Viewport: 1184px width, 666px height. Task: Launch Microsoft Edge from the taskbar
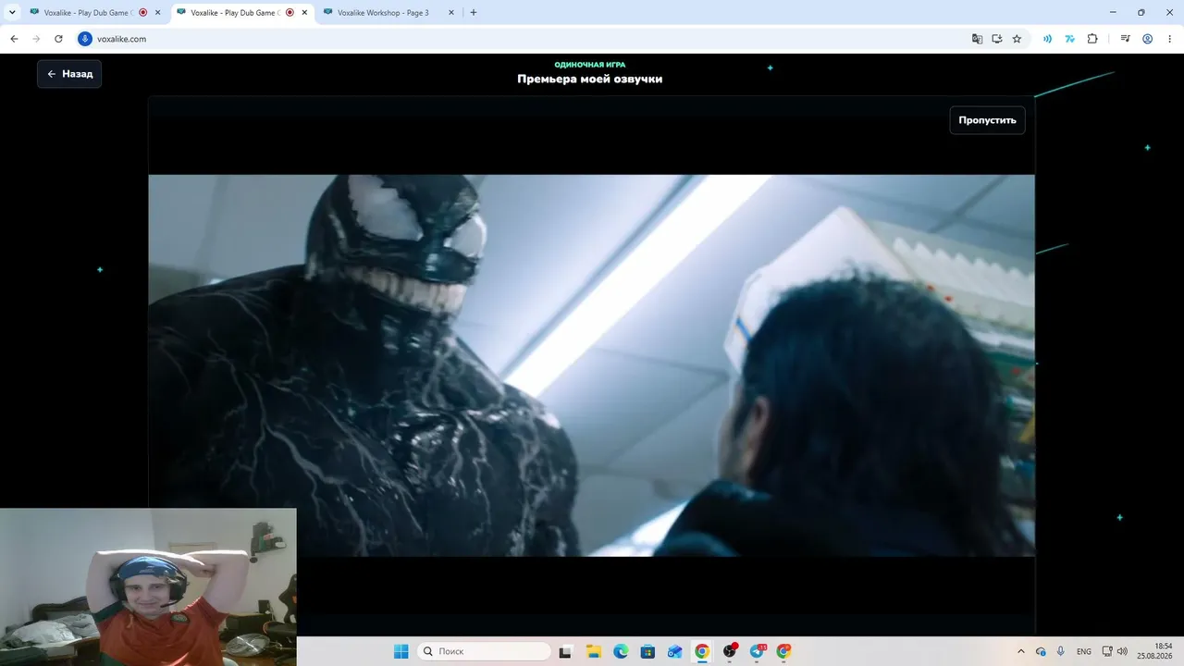tap(622, 651)
